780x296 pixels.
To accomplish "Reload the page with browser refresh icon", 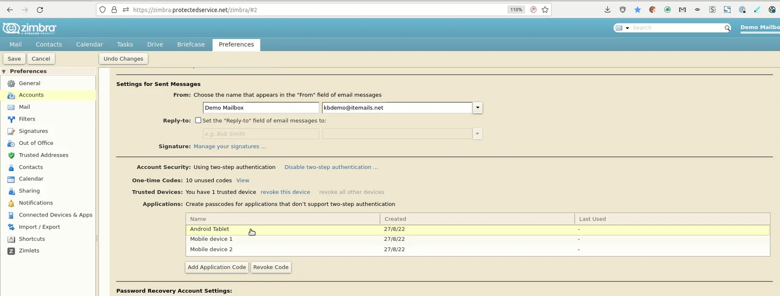I will click(40, 9).
